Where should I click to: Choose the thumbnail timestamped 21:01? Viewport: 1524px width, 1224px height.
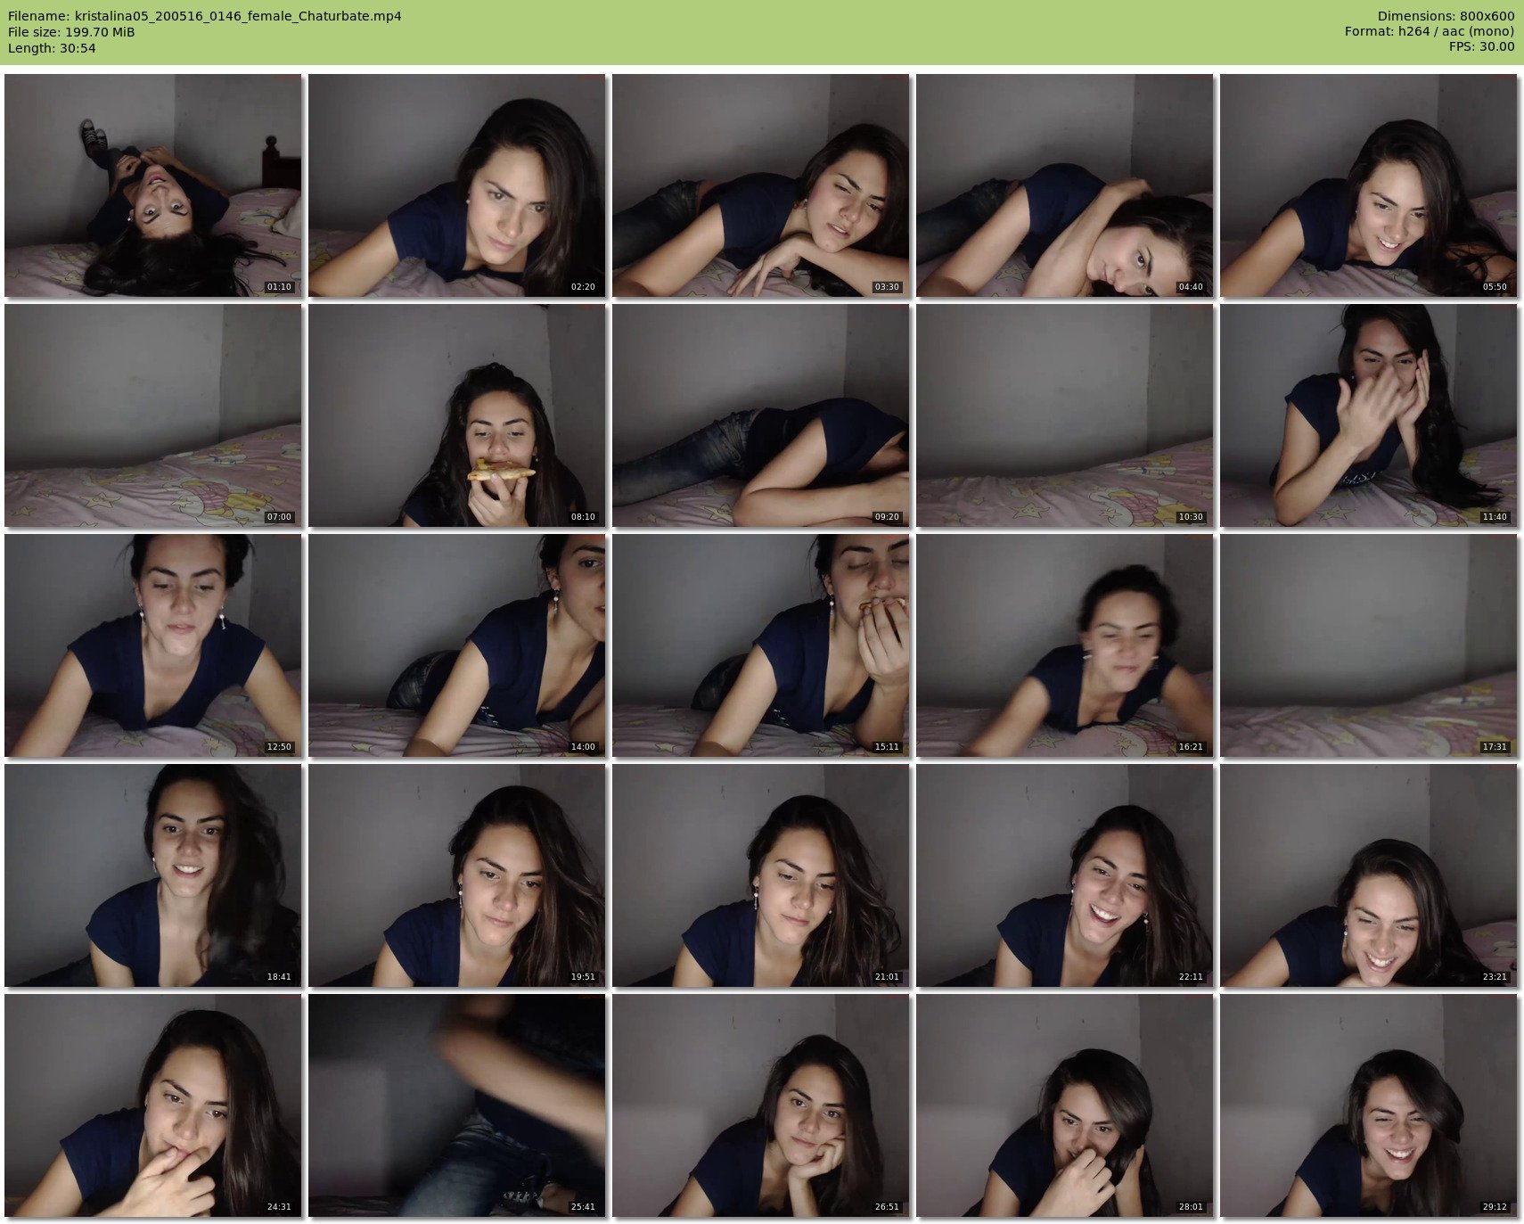pos(761,875)
